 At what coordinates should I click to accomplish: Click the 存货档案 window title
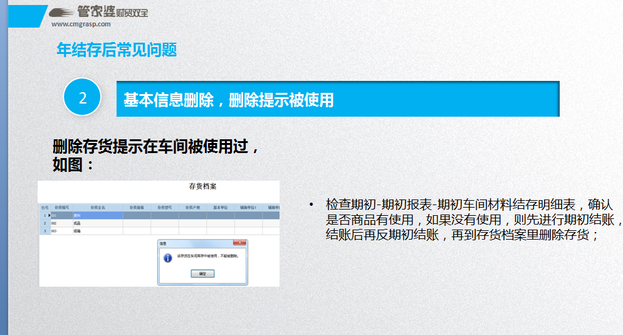pyautogui.click(x=202, y=186)
